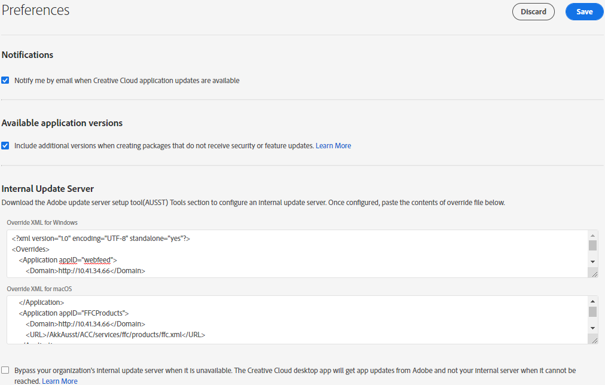Click the macOS XML box resize handle
The image size is (605, 385).
click(594, 339)
